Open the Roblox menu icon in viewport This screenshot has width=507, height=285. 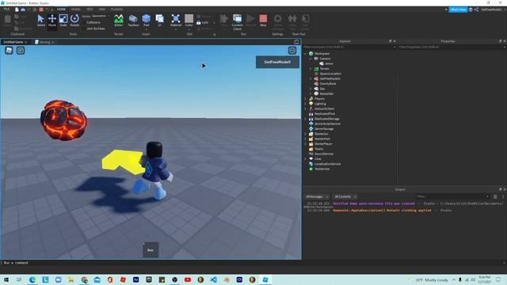(9, 51)
